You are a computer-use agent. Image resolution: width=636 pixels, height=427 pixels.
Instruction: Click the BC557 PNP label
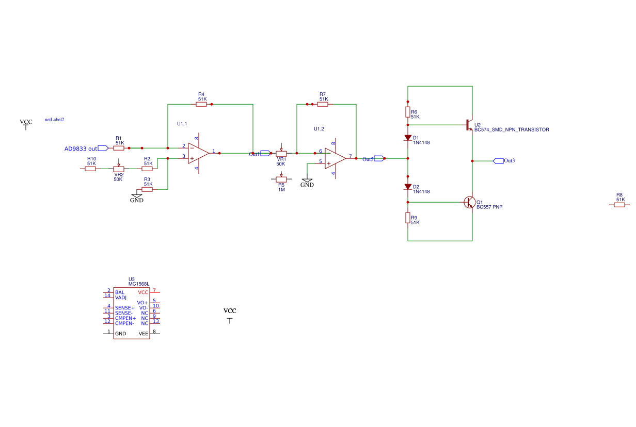click(x=489, y=207)
